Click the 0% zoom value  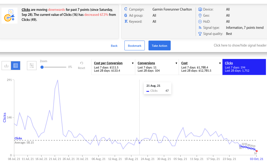pos(70,67)
